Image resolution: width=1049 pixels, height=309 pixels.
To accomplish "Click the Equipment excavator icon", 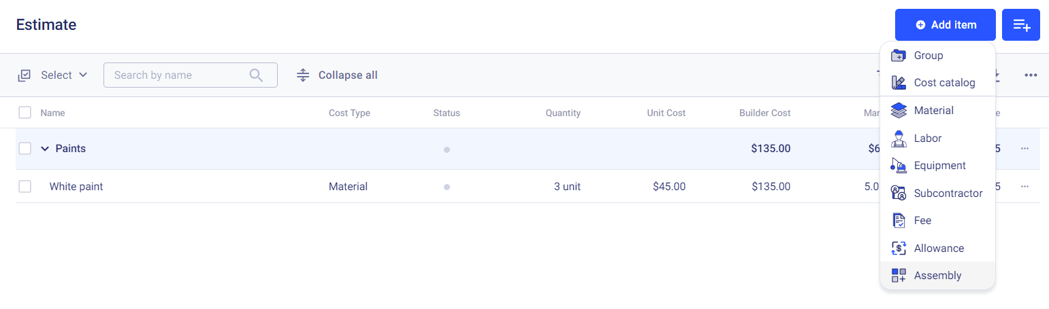I will click(x=899, y=166).
